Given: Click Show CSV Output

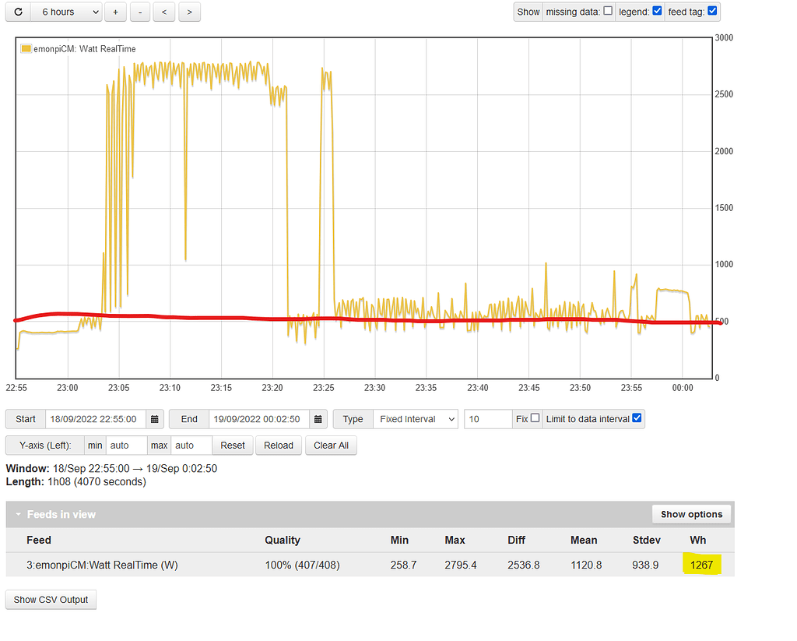Looking at the screenshot, I should click(51, 600).
